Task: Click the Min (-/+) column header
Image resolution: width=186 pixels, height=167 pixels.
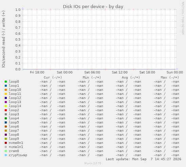Action: click(92, 78)
